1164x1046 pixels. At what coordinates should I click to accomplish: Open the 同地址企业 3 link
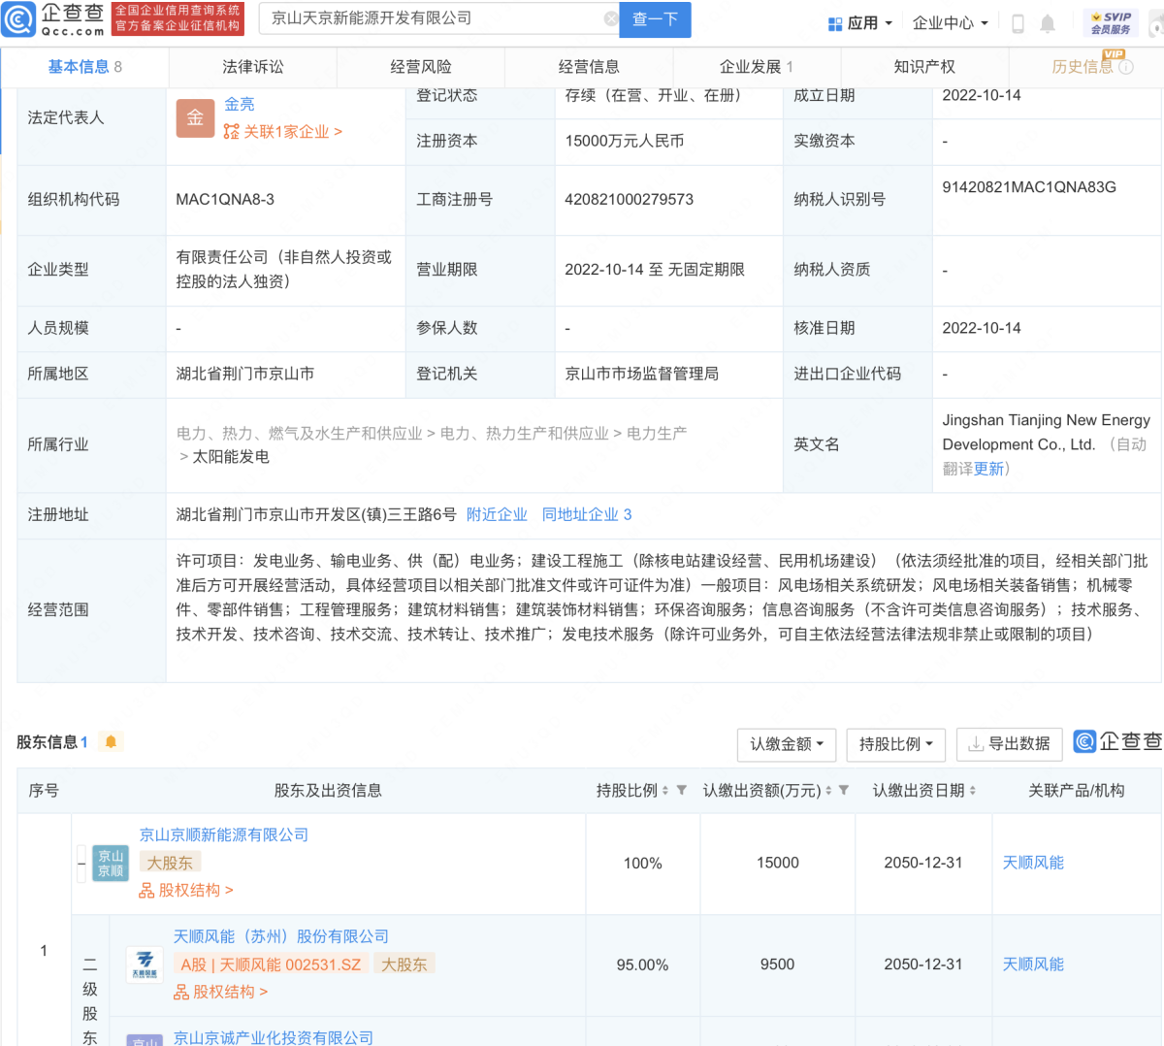coord(587,514)
